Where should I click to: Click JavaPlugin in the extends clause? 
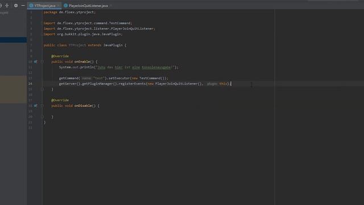113,45
